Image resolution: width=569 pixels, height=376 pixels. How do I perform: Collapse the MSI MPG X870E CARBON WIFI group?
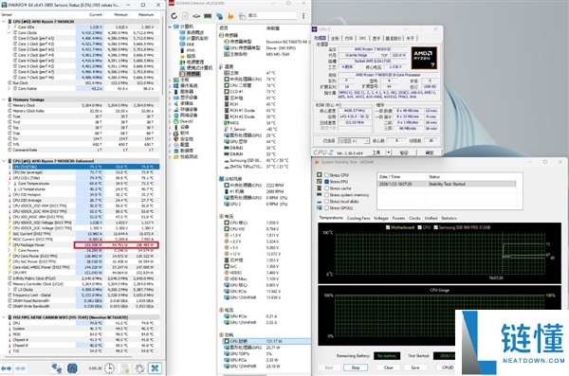[4, 317]
